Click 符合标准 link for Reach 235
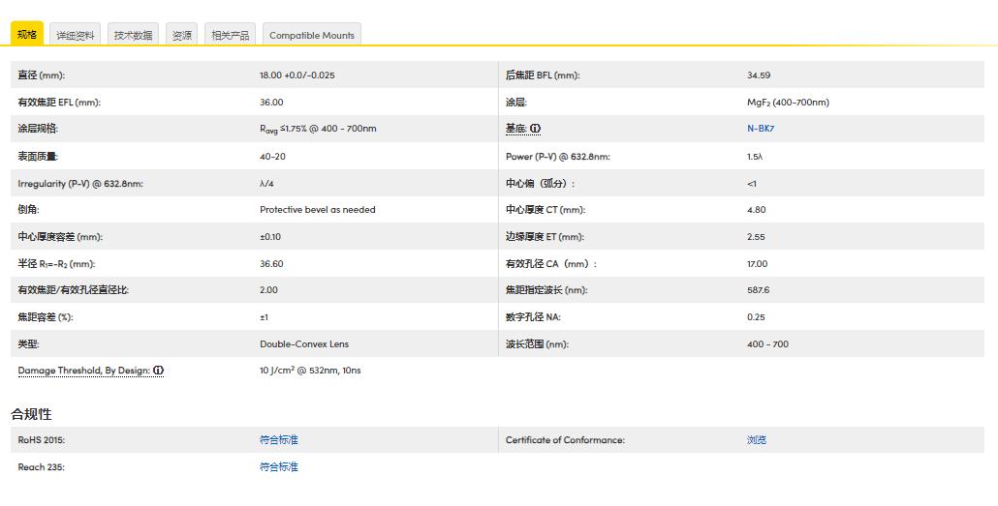The height and width of the screenshot is (506, 998). tap(279, 467)
